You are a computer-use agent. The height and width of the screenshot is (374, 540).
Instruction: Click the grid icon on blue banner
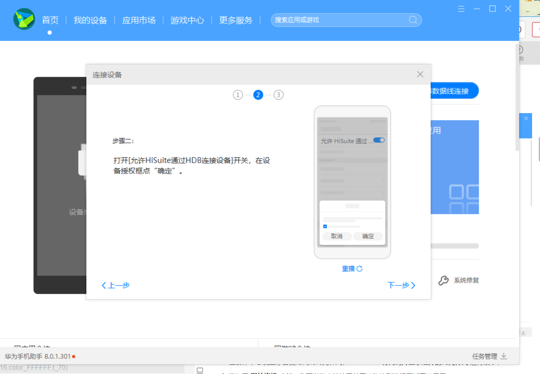point(464,199)
